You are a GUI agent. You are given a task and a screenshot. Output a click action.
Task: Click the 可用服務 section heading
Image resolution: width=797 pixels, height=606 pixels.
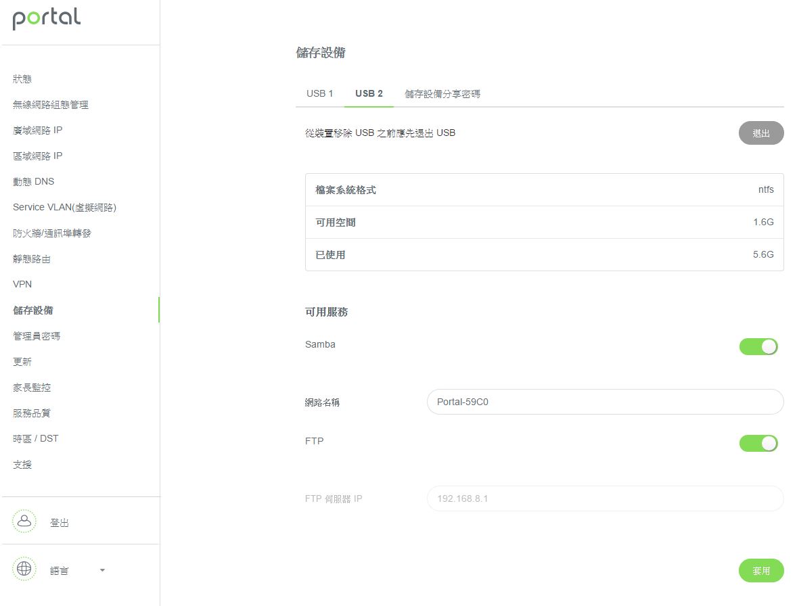point(326,312)
